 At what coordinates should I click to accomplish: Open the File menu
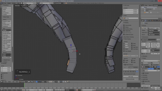tap(5, 3)
